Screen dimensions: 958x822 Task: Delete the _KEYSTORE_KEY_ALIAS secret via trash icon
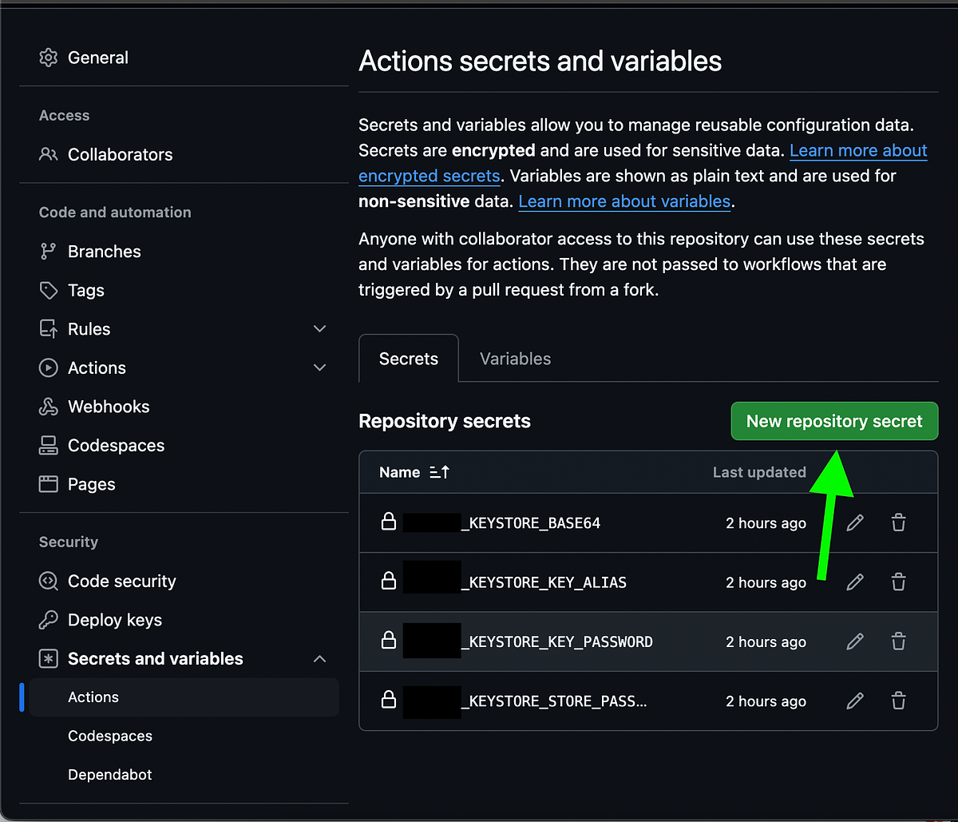(898, 582)
